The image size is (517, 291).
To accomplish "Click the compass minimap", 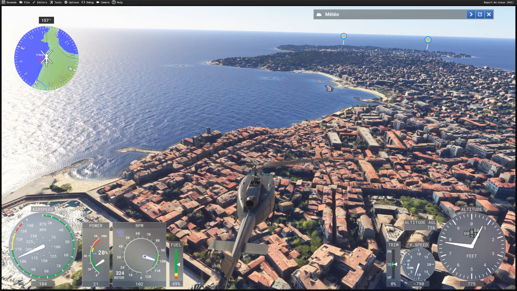I will tap(46, 58).
